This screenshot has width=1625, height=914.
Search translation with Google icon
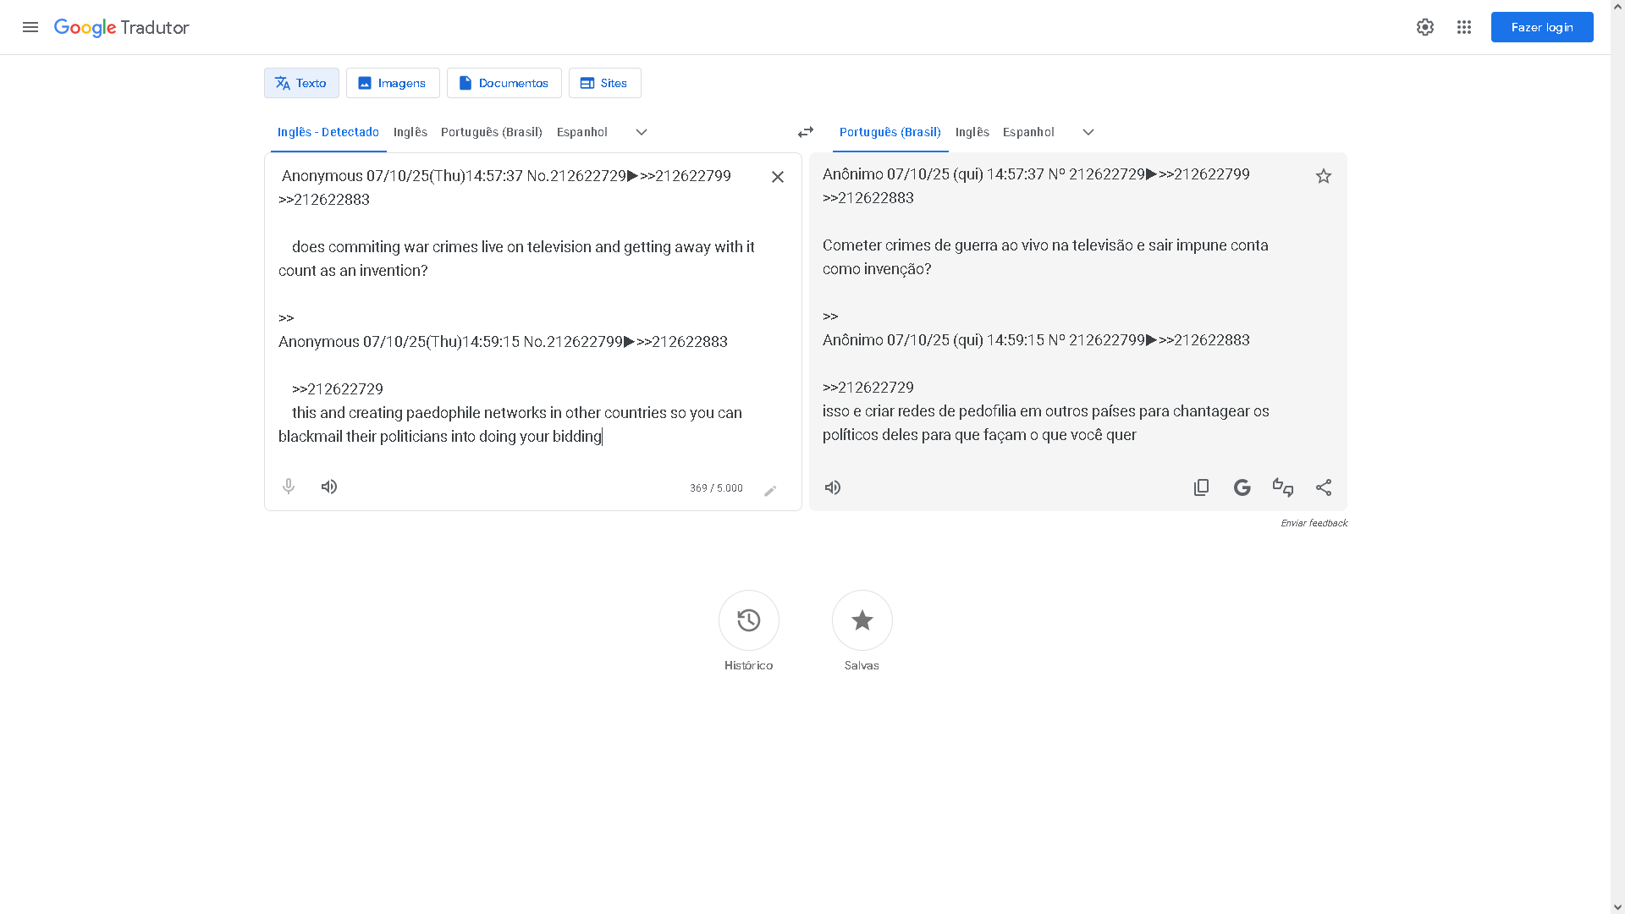point(1242,487)
